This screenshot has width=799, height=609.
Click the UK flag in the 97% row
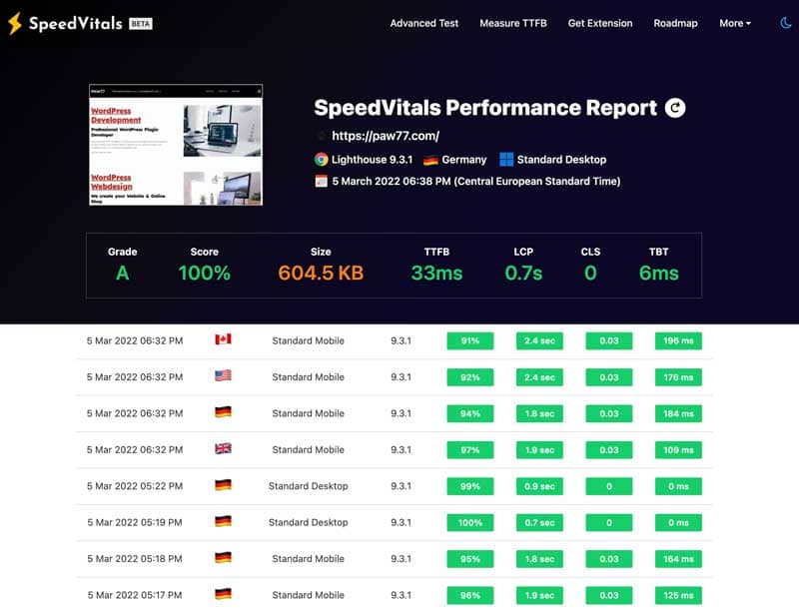(x=223, y=448)
